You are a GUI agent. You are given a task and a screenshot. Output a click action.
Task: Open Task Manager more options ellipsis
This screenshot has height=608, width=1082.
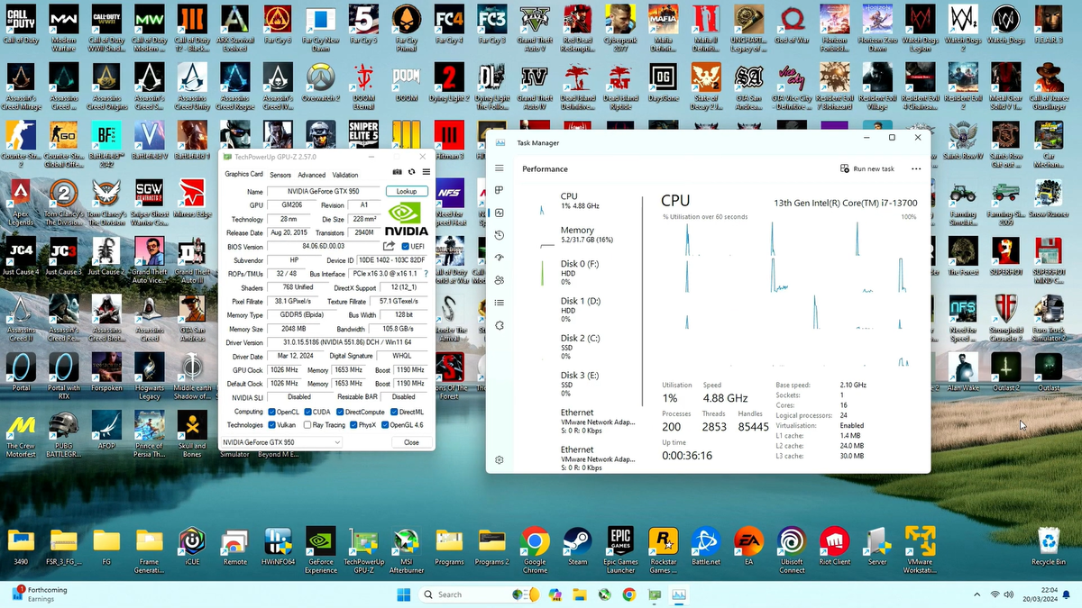[x=916, y=168]
